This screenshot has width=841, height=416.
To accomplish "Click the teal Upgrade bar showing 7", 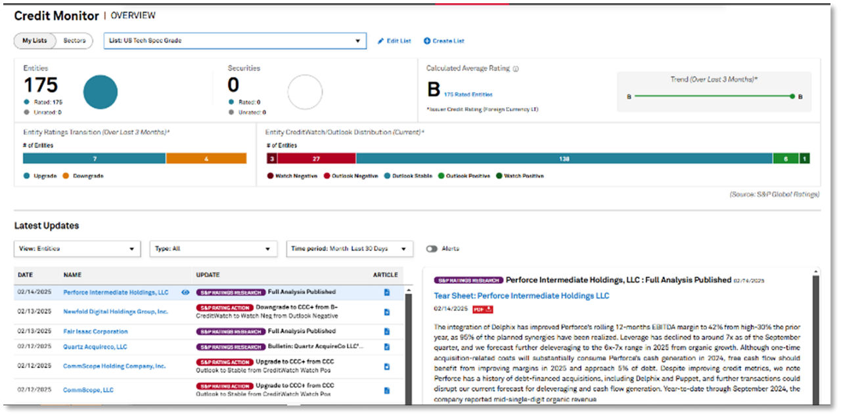I will (x=94, y=158).
